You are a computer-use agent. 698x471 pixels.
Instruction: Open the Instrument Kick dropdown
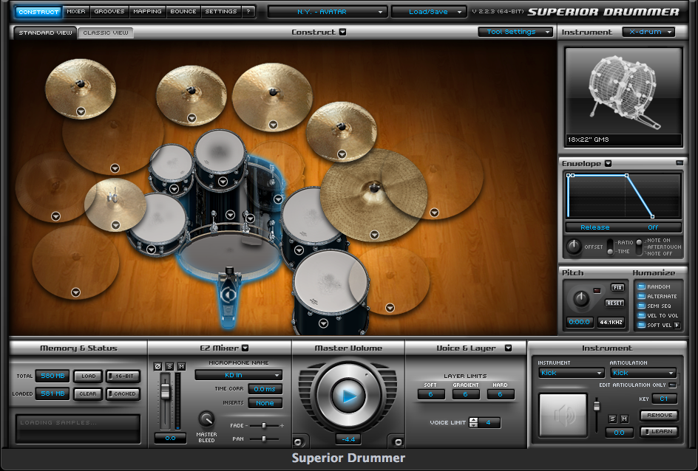(x=571, y=373)
